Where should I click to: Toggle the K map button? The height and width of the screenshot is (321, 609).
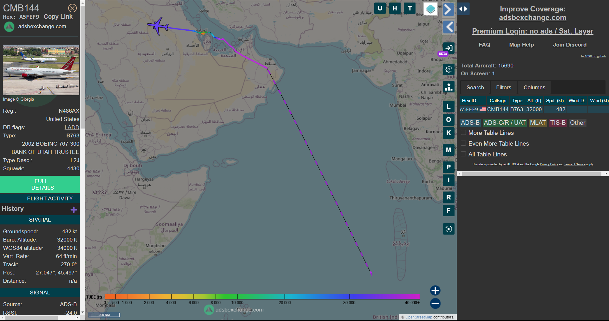point(449,133)
